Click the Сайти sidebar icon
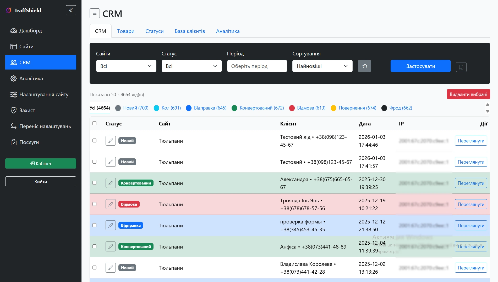The height and width of the screenshot is (282, 498). [x=14, y=47]
